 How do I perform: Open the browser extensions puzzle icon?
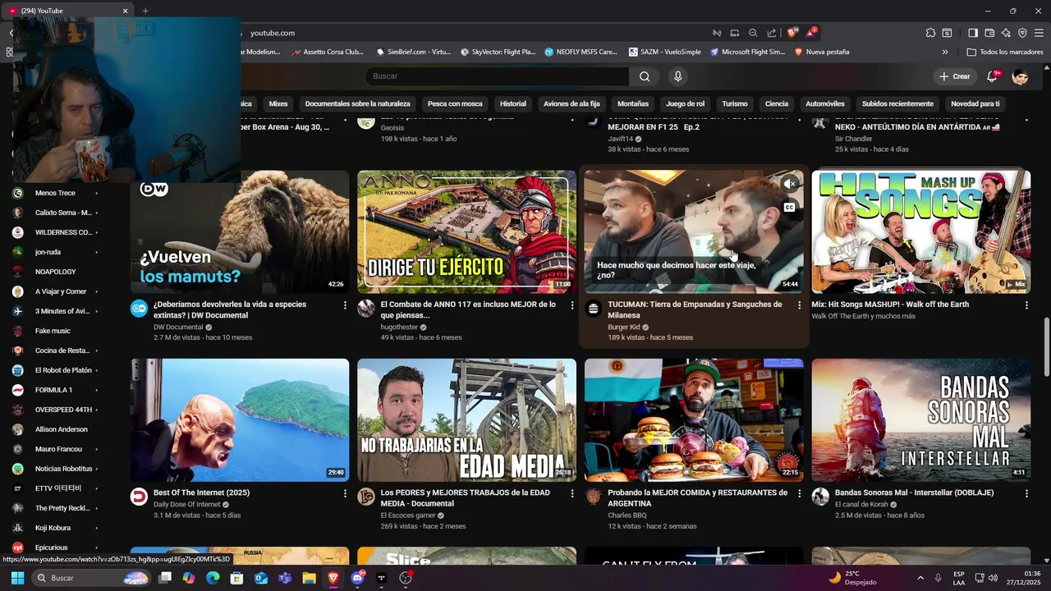point(930,33)
